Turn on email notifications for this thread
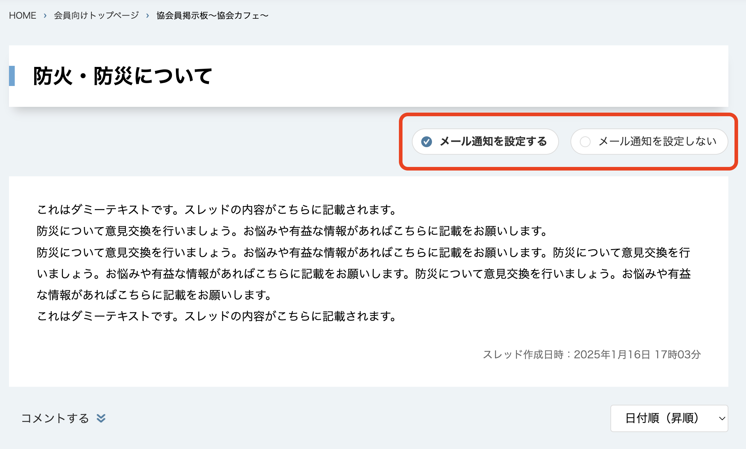The image size is (746, 449). pos(485,142)
